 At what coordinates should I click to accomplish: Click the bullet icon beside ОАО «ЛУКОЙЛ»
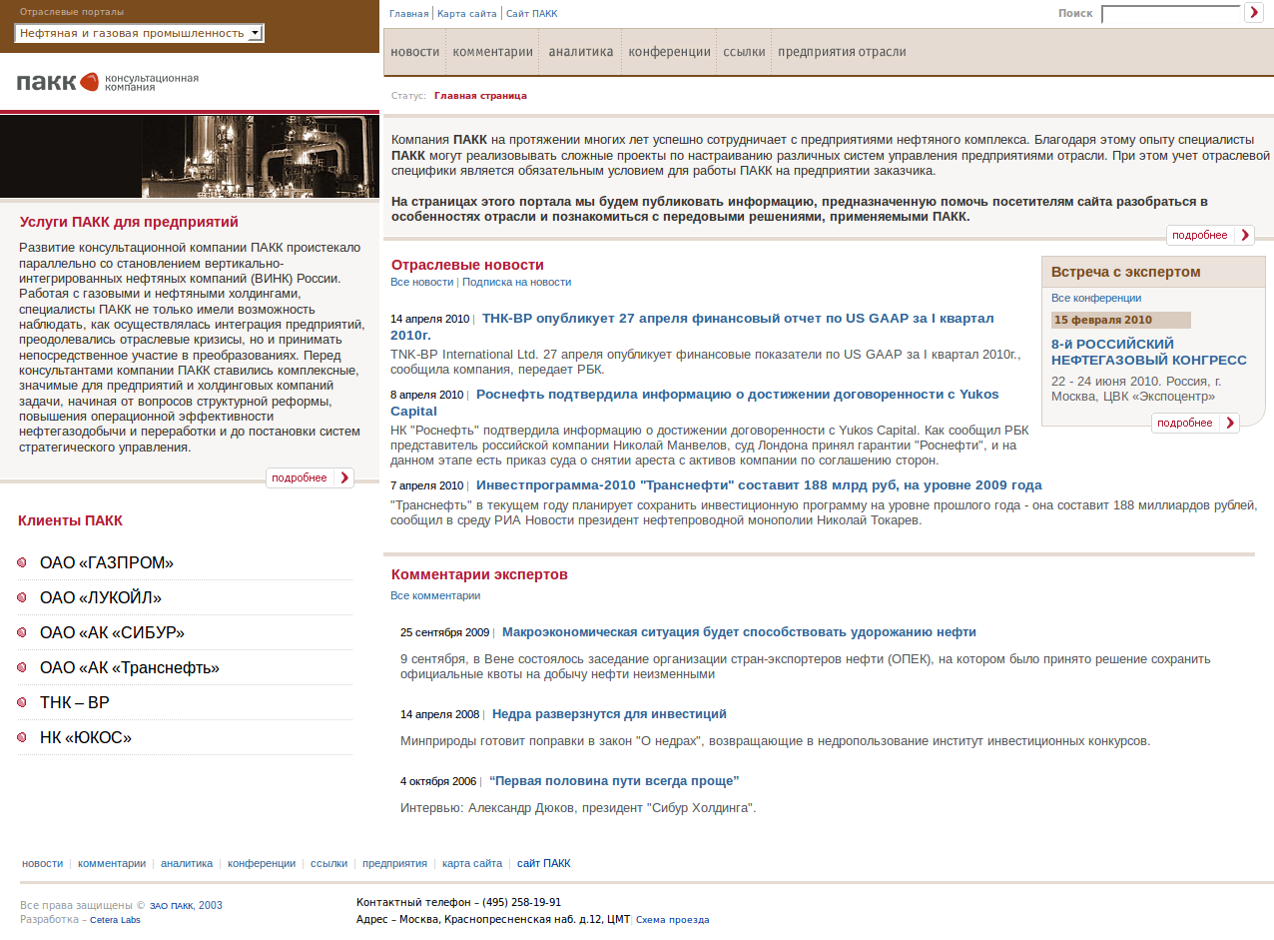pos(22,598)
